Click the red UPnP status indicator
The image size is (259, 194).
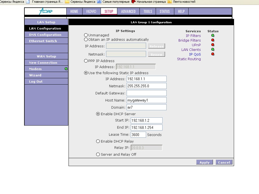(213, 45)
